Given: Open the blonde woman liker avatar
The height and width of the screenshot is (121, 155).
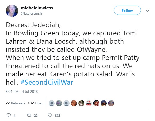Looking at the screenshot, I should (81, 103).
